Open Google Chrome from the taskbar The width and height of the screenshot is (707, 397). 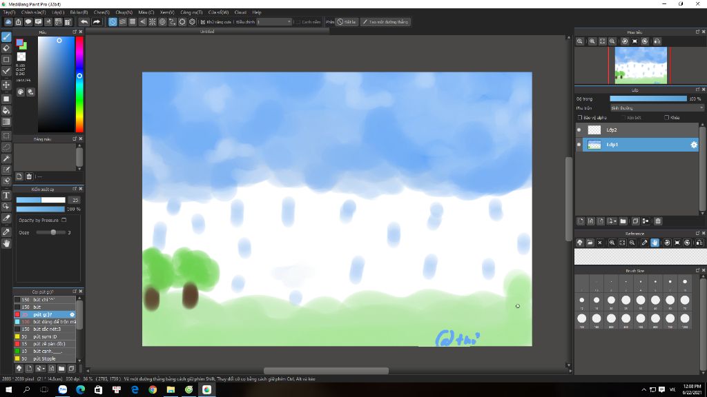tap(153, 389)
